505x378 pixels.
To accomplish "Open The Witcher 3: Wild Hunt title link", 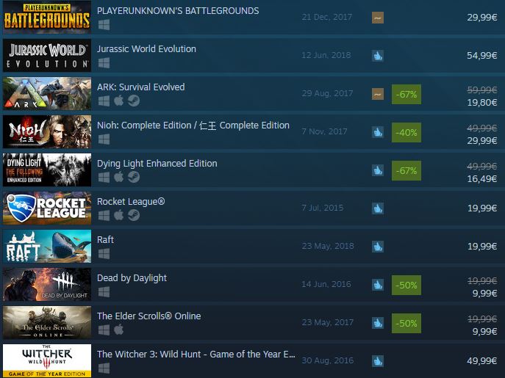I will tap(196, 355).
